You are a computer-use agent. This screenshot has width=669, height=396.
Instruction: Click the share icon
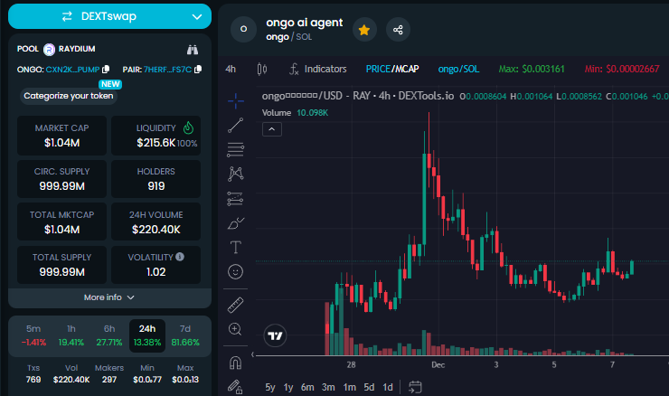click(x=398, y=30)
